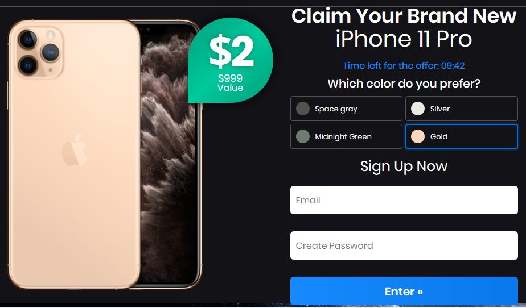
Task: Click the blue Enter » button
Action: point(404,291)
